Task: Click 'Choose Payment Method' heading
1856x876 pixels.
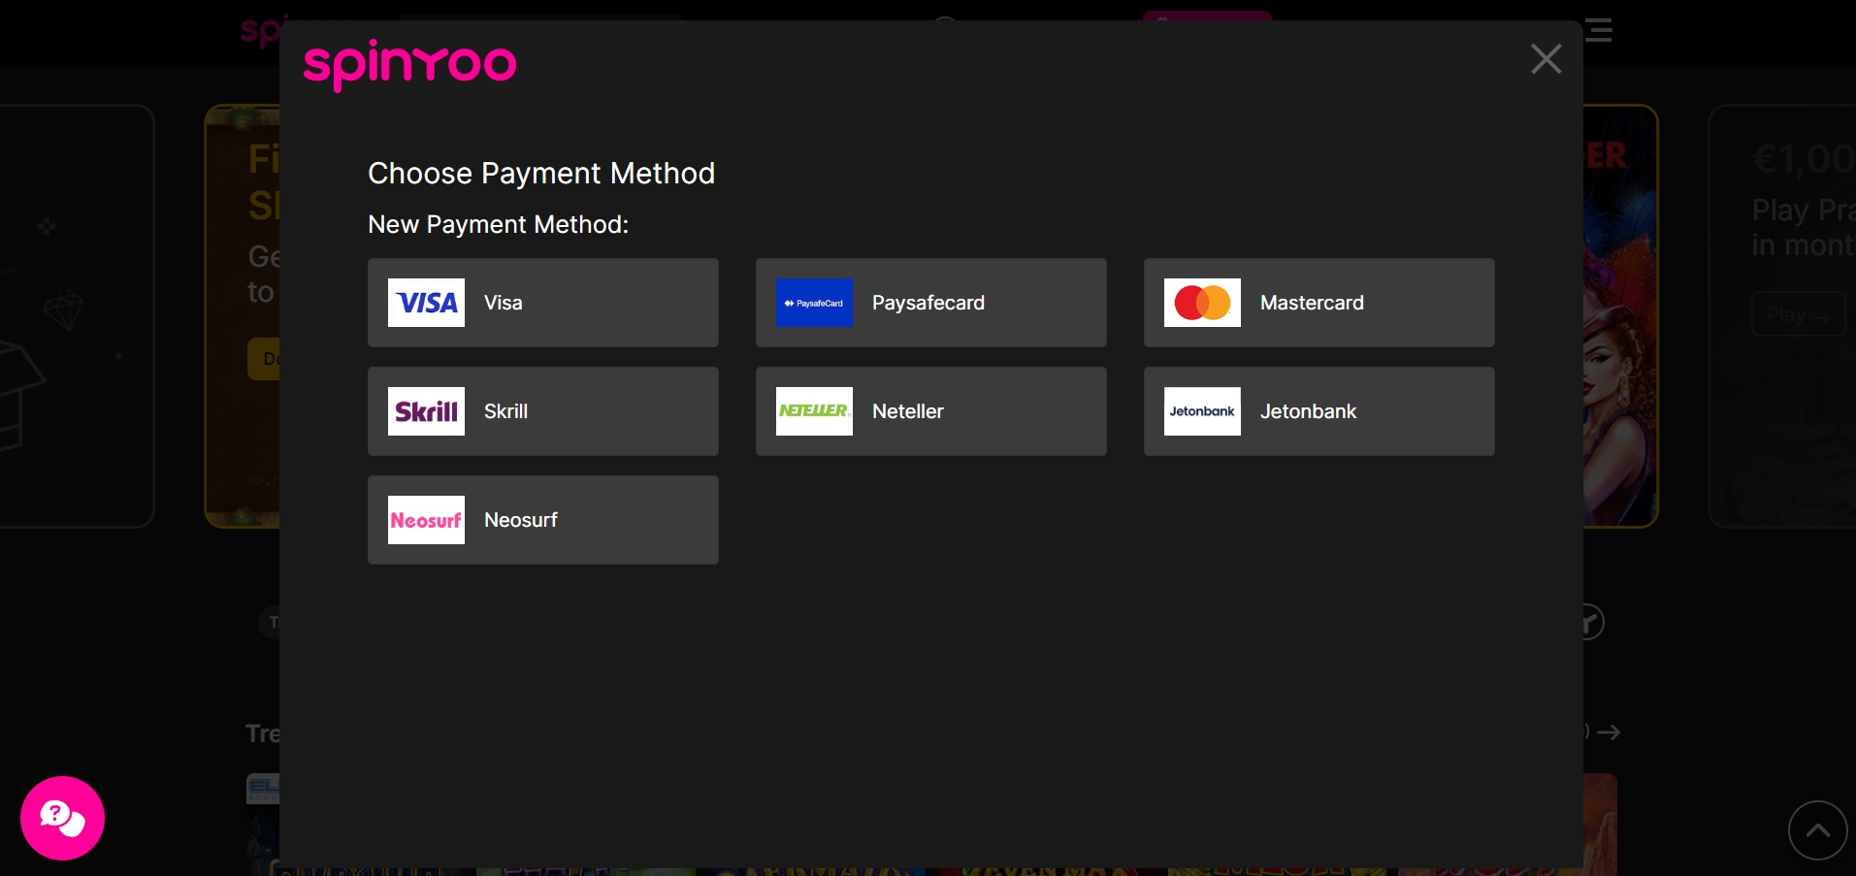Action: (x=541, y=173)
